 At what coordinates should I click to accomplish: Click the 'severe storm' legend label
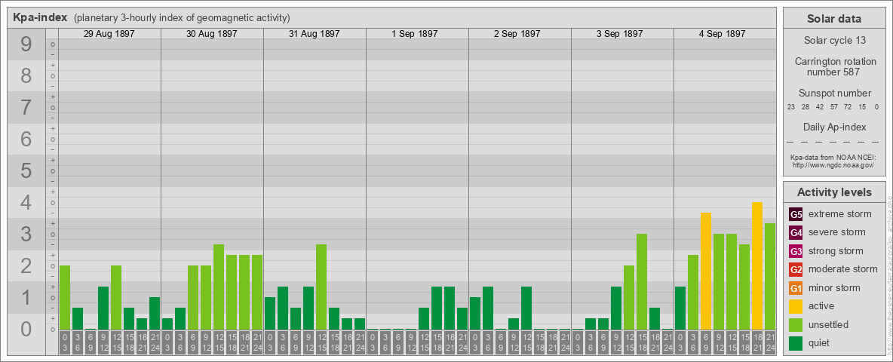point(837,232)
